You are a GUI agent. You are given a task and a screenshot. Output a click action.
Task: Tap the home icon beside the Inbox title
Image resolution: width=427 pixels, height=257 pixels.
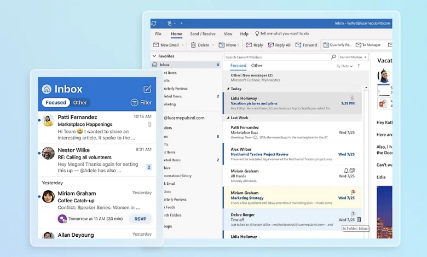pos(47,89)
